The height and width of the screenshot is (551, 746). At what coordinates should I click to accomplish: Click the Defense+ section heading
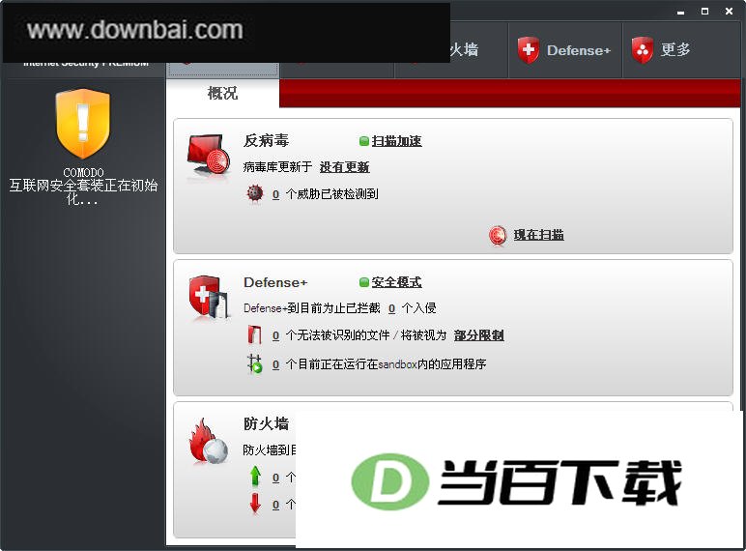pyautogui.click(x=275, y=282)
